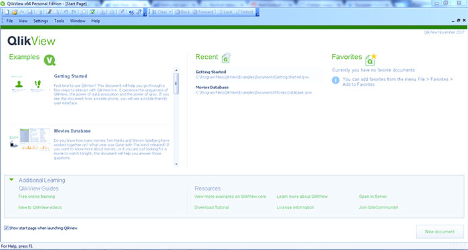The width and height of the screenshot is (468, 250).
Task: Open the Clear button dropdown arrow
Action: point(170,12)
